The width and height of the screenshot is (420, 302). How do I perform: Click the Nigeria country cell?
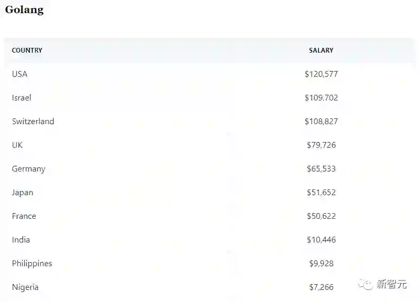coord(25,287)
